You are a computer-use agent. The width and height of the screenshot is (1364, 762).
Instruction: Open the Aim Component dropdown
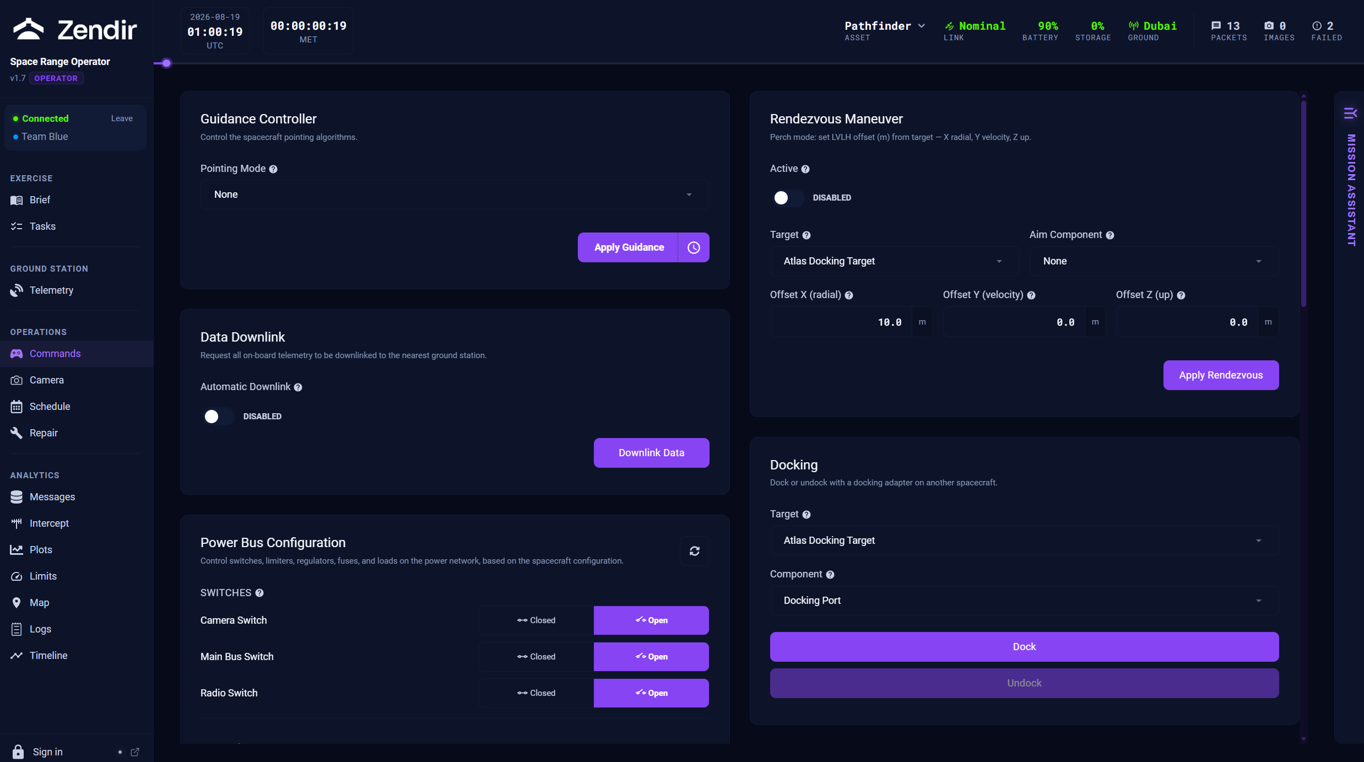click(x=1154, y=261)
